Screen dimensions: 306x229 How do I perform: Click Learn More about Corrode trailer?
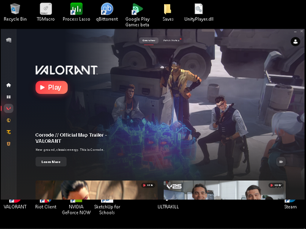51,162
